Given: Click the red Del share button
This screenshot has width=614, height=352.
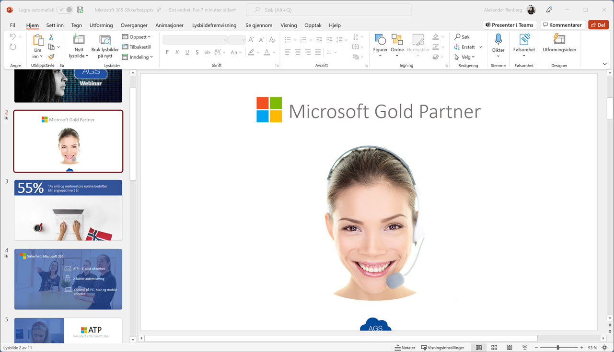Looking at the screenshot, I should pos(598,25).
